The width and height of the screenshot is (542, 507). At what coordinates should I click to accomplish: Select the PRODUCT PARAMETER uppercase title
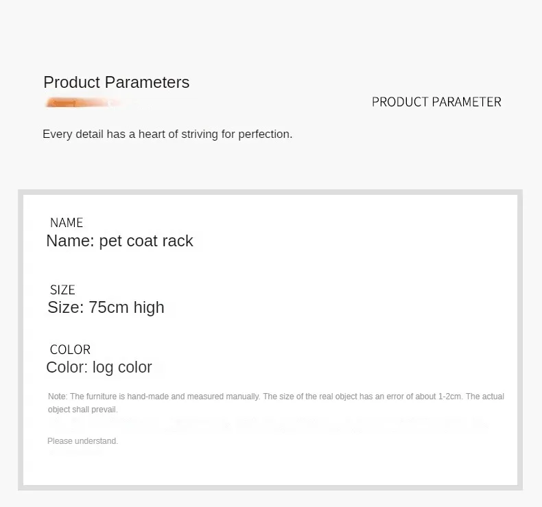tap(436, 102)
